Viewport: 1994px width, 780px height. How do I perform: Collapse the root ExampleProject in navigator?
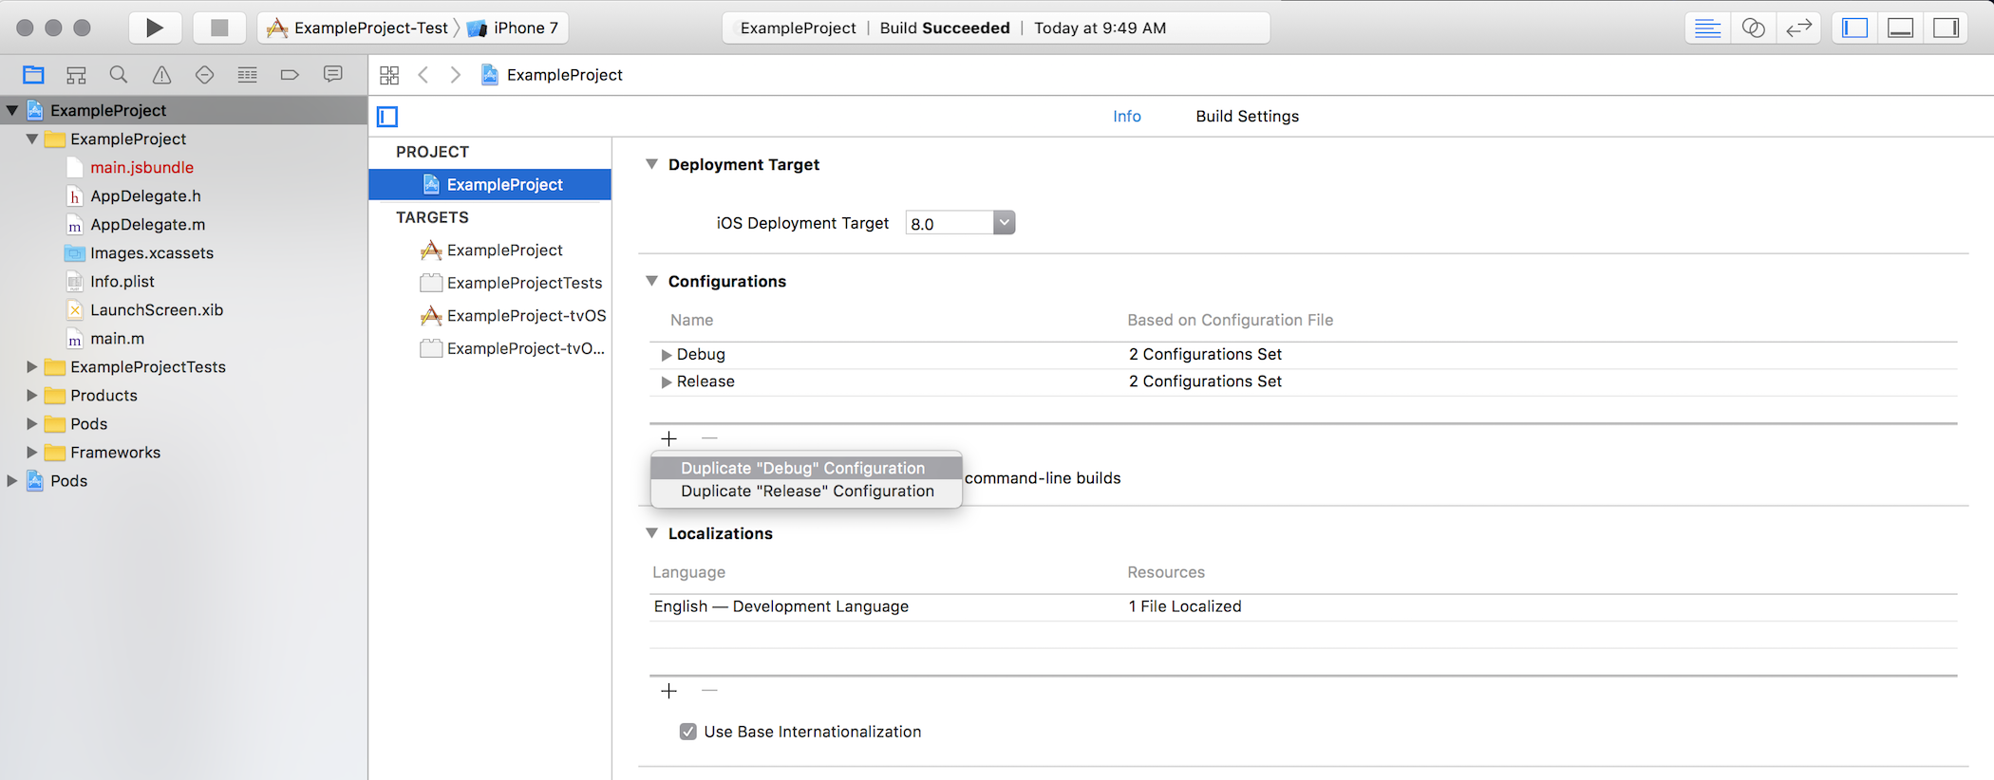12,110
